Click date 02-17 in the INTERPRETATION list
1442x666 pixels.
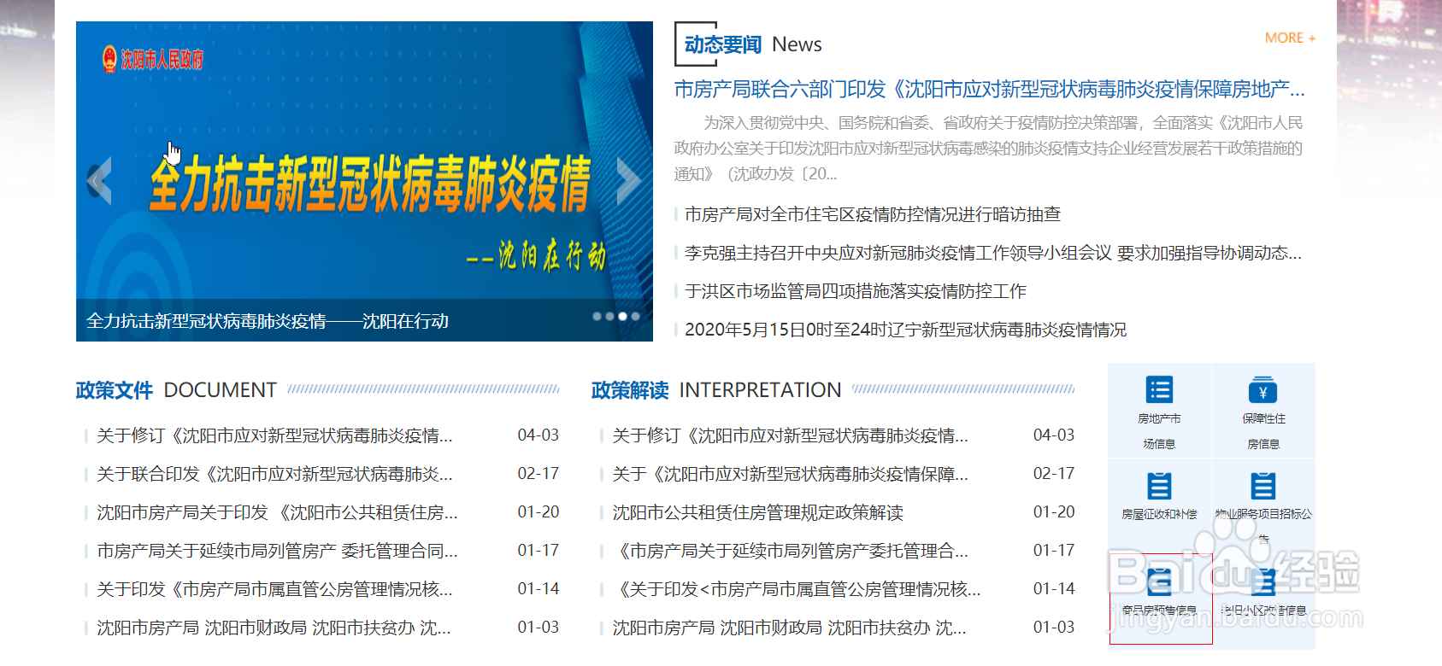click(1054, 474)
